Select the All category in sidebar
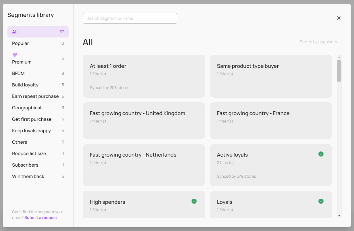Image resolution: width=354 pixels, height=231 pixels. tap(38, 32)
